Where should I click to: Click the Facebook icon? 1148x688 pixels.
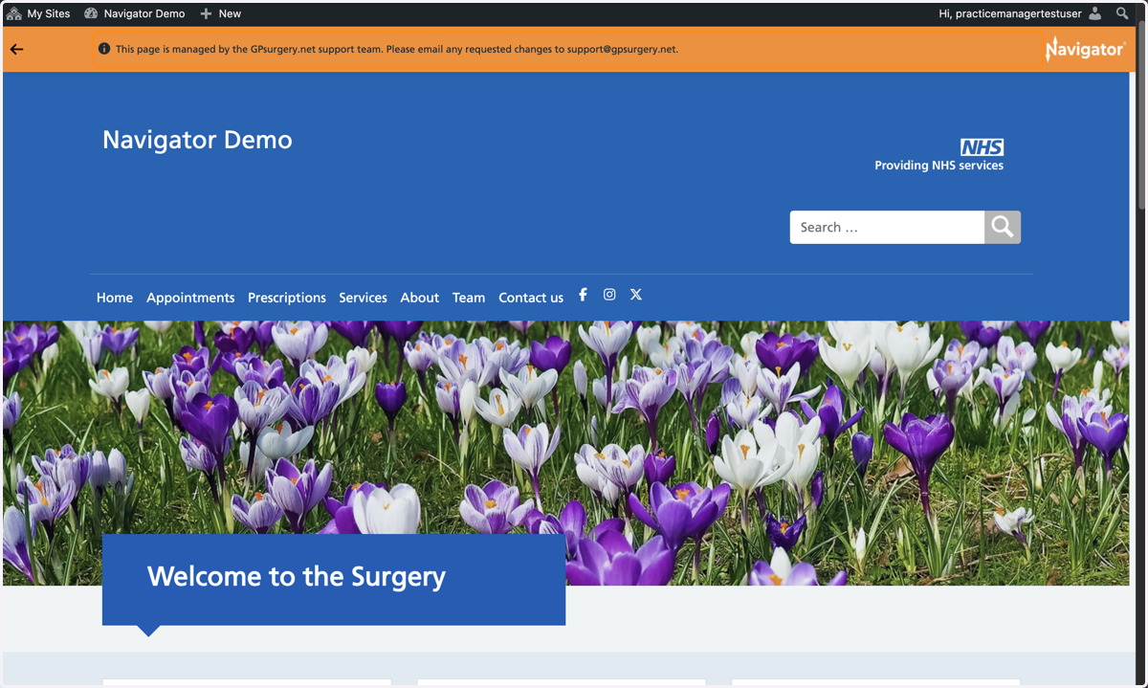pyautogui.click(x=583, y=295)
